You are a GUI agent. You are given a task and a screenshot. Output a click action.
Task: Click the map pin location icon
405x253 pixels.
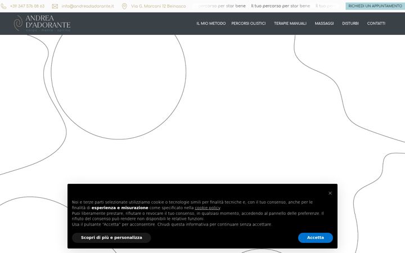pyautogui.click(x=124, y=6)
